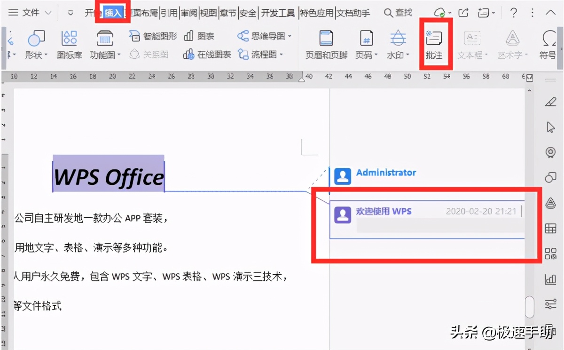Click the indent marker on the horizontal ruler
Screen dimensions: 564x350
(x=302, y=80)
